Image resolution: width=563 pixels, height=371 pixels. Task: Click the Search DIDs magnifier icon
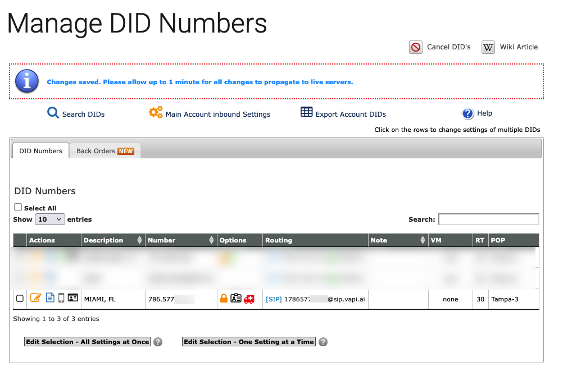pyautogui.click(x=53, y=113)
